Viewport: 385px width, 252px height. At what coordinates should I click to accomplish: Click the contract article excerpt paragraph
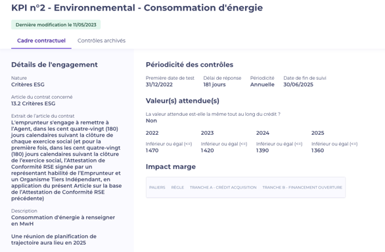(66, 160)
